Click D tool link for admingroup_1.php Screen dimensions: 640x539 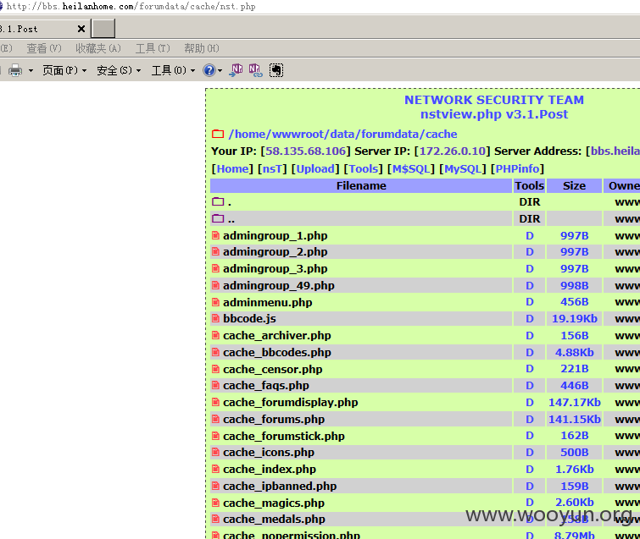(x=530, y=235)
